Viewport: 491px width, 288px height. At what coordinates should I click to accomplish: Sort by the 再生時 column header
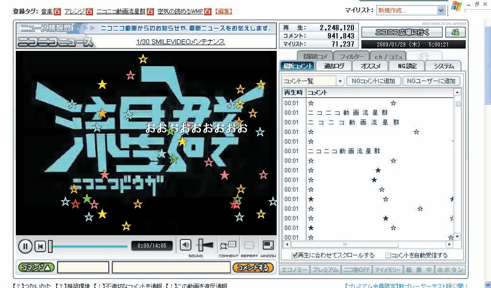tap(294, 93)
